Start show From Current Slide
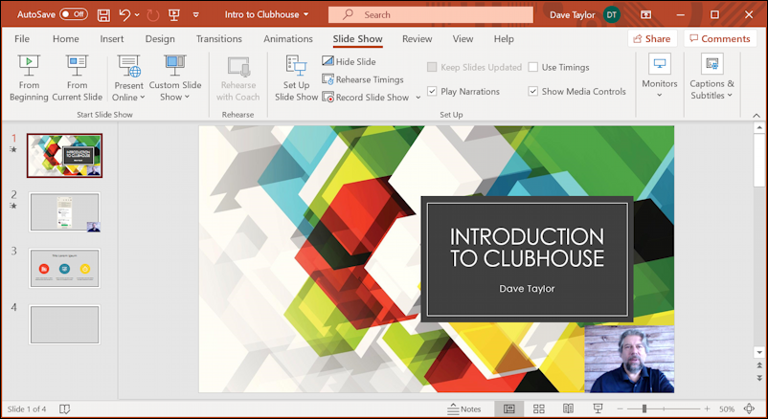 coord(77,78)
